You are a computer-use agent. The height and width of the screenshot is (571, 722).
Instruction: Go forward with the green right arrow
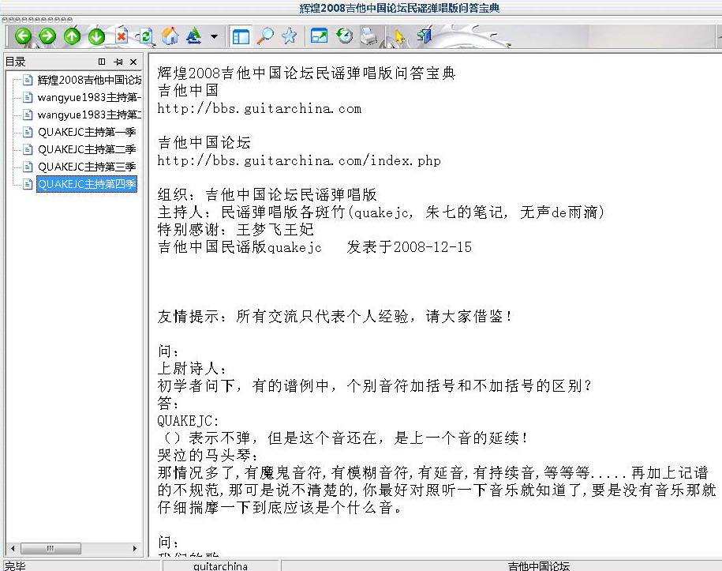tap(47, 36)
